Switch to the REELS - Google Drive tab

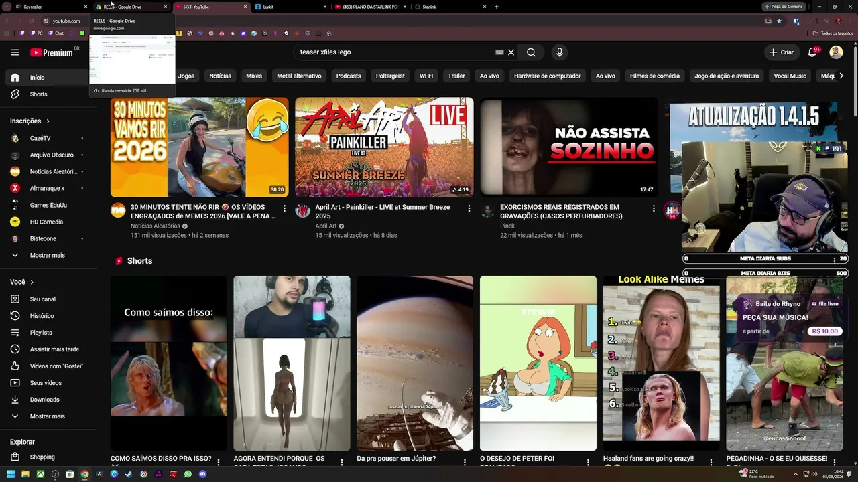pyautogui.click(x=131, y=7)
